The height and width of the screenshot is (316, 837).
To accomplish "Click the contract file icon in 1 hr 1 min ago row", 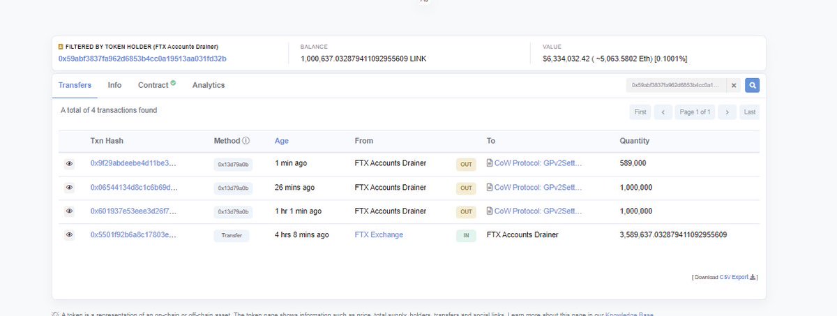I will click(x=490, y=211).
